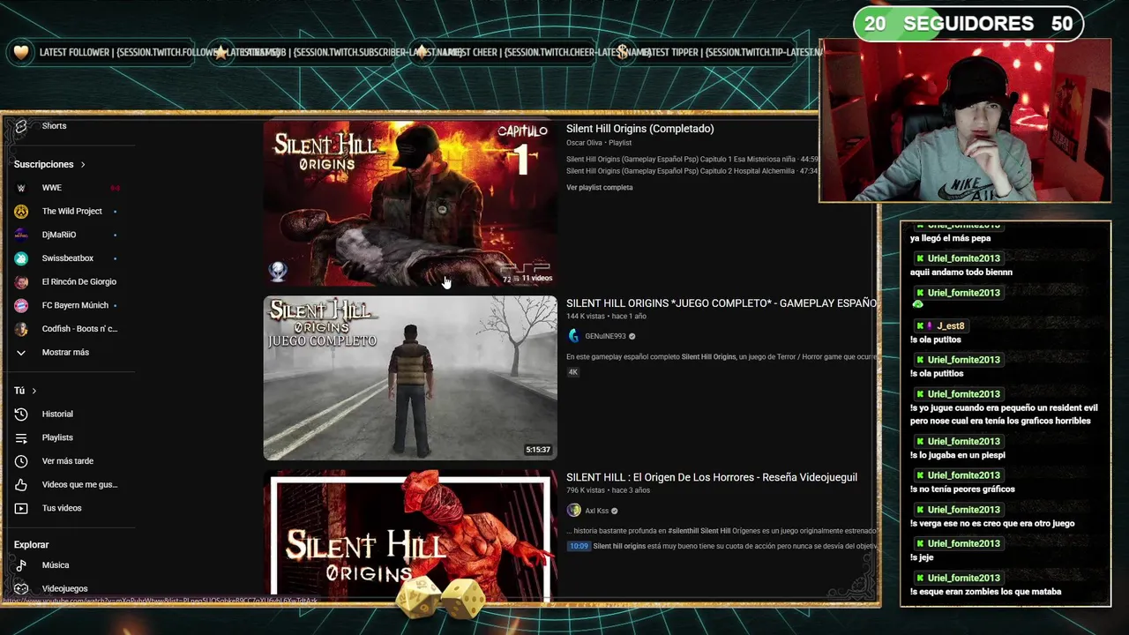Jump to the 10:09 timestamp chip
The width and height of the screenshot is (1129, 635).
coord(579,547)
